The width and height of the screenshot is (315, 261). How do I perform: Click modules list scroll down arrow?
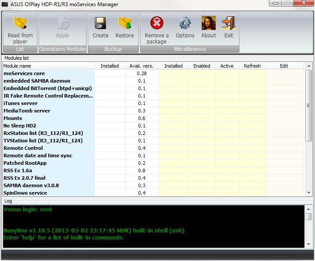tap(309, 193)
